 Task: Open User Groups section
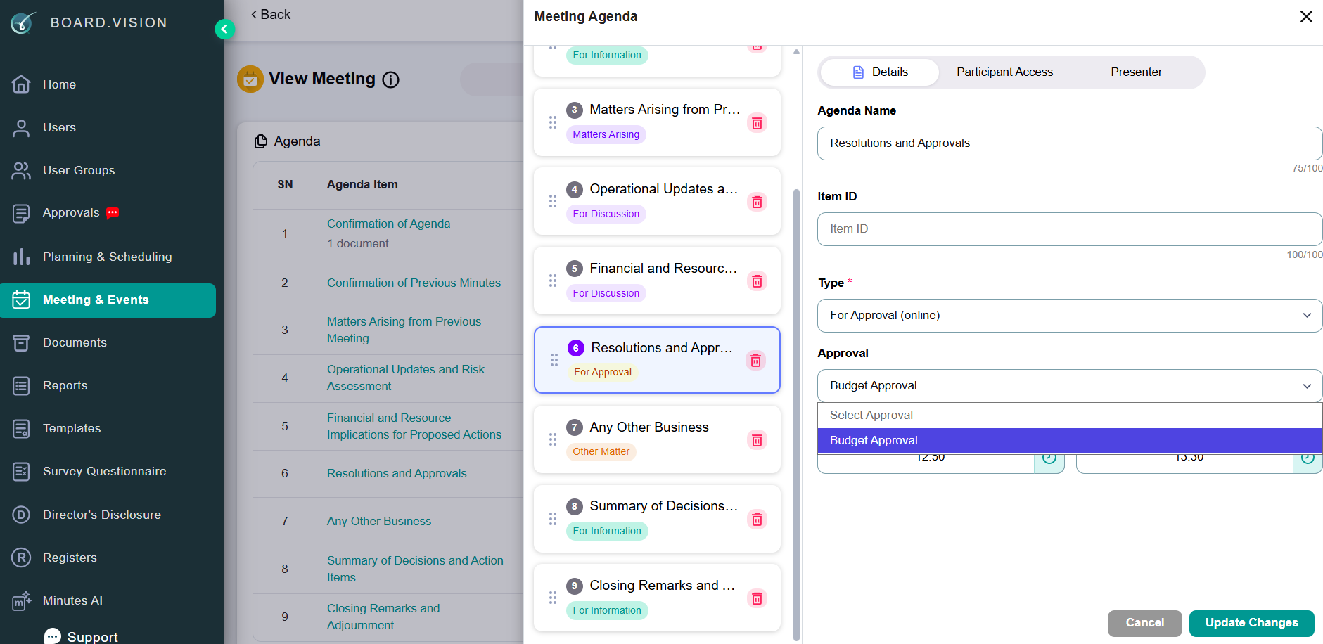pos(78,170)
